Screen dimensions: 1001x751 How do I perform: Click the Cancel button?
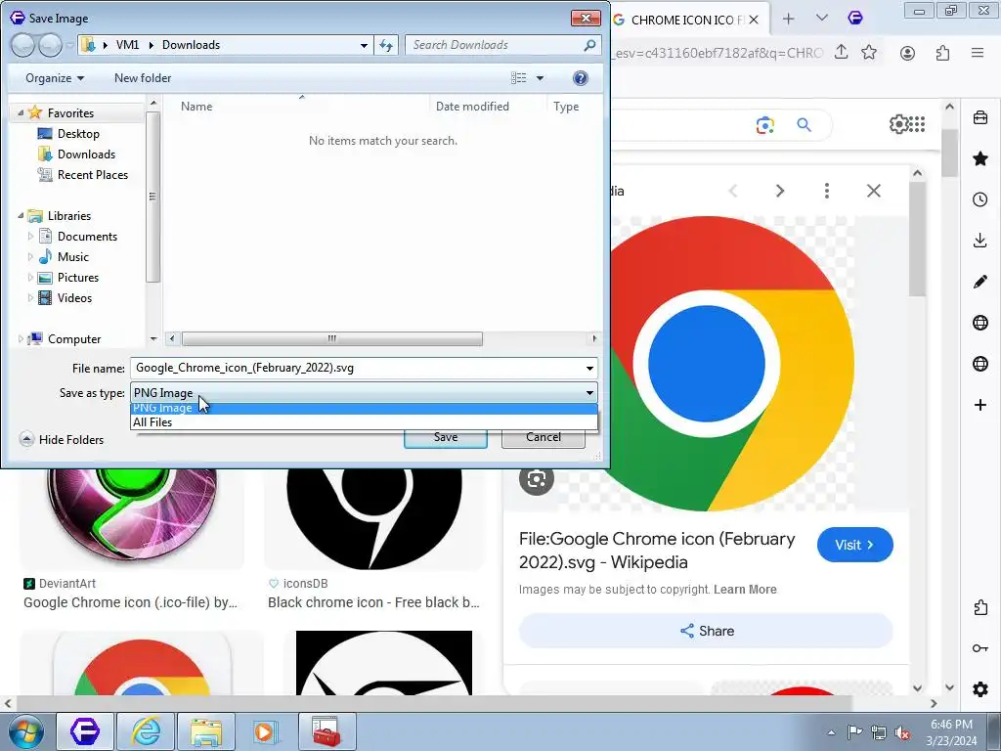point(544,437)
